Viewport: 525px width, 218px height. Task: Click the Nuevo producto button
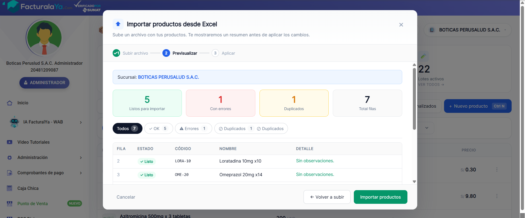478,106
